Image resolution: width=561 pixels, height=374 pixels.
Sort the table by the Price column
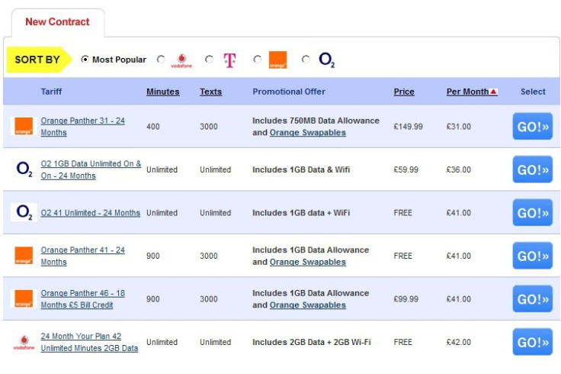pyautogui.click(x=404, y=92)
